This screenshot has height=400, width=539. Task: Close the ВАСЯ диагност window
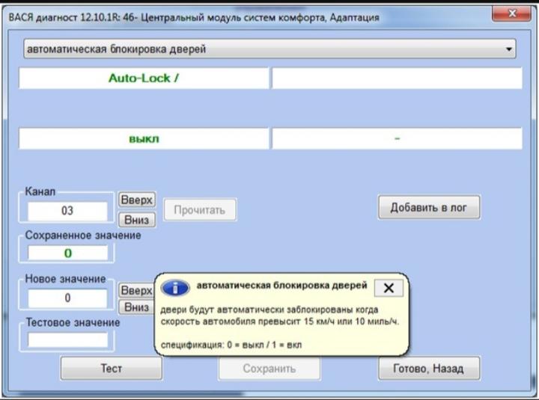click(512, 14)
